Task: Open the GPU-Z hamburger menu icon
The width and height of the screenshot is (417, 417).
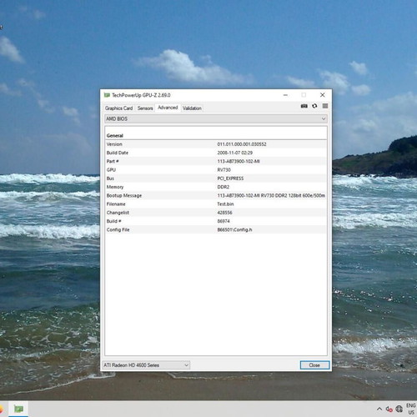Action: (x=325, y=106)
